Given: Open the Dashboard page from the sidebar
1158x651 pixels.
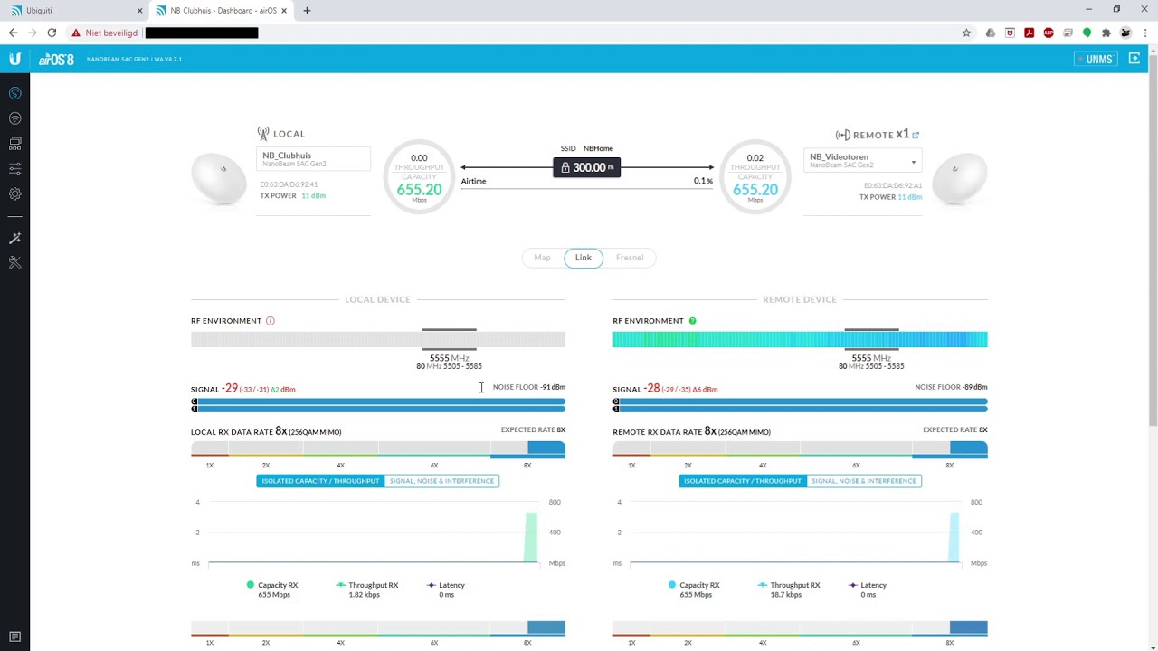Looking at the screenshot, I should point(14,93).
